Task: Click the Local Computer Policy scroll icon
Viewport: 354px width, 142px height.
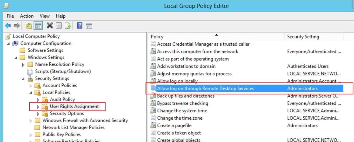Action: [8, 36]
